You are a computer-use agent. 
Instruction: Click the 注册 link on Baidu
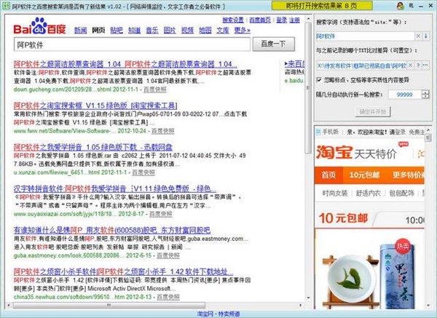point(294,20)
